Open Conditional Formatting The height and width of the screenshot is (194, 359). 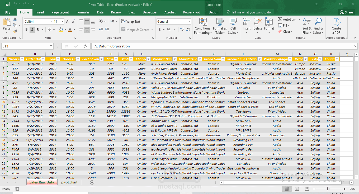203,26
